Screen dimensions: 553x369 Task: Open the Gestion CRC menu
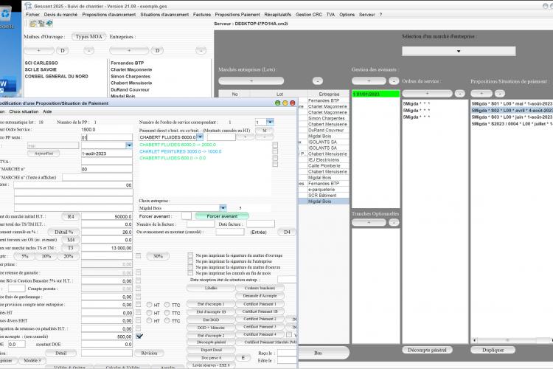click(x=309, y=15)
